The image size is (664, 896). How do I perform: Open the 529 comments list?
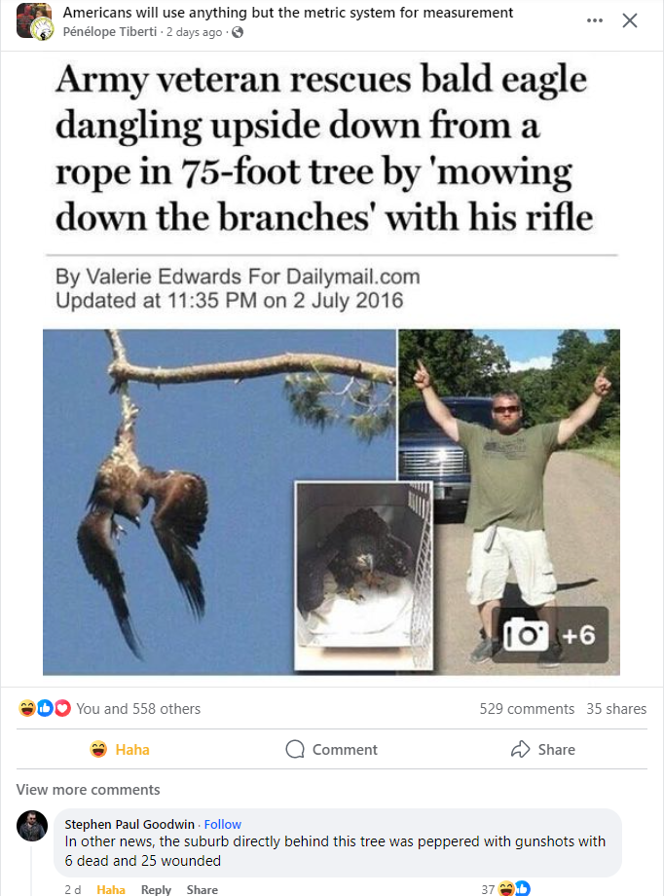[527, 709]
